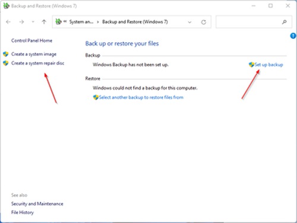Click the Control Panel icon in the address bar
The height and width of the screenshot is (223, 297).
point(58,21)
